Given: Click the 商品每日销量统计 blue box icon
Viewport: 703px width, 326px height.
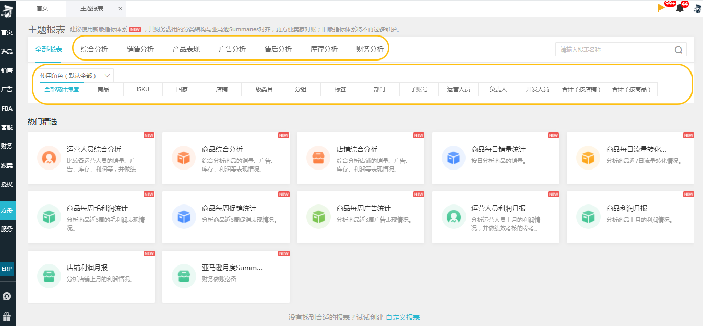Looking at the screenshot, I should 454,158.
